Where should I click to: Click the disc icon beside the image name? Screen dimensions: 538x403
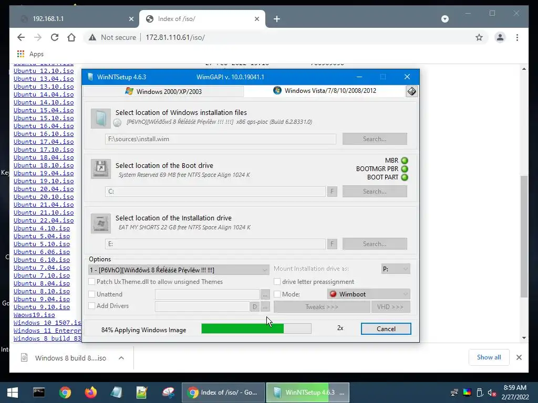(117, 123)
